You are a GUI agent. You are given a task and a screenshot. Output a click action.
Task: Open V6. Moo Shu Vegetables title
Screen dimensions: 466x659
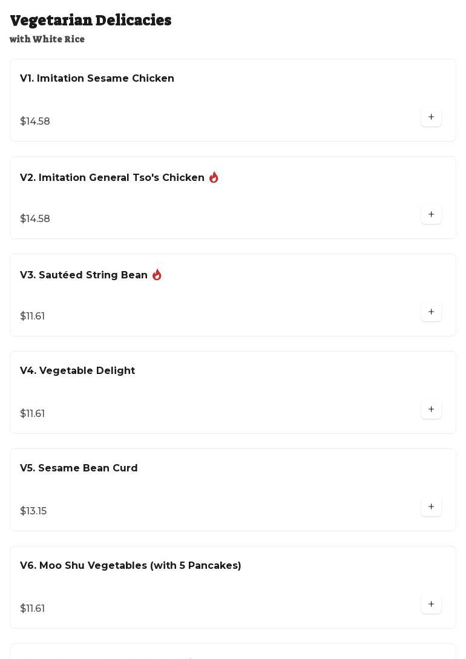click(x=130, y=566)
